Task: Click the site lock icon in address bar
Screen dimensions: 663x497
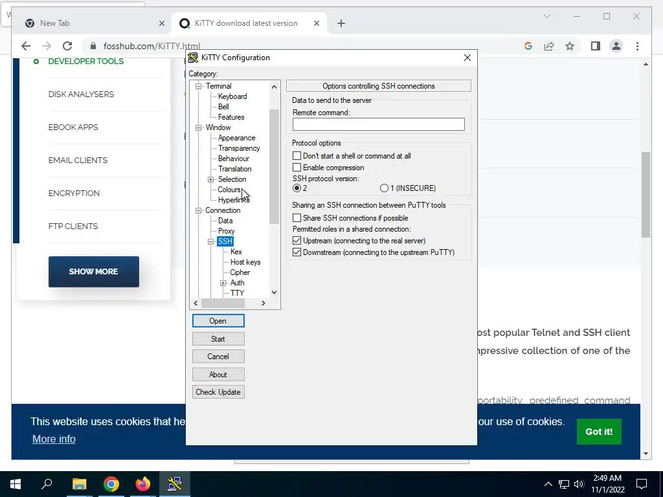Action: click(93, 46)
